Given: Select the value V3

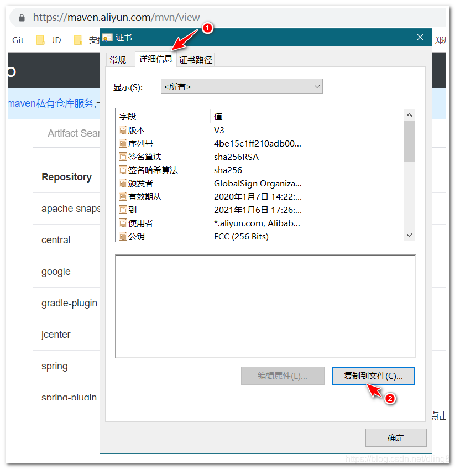Looking at the screenshot, I should pyautogui.click(x=219, y=131).
